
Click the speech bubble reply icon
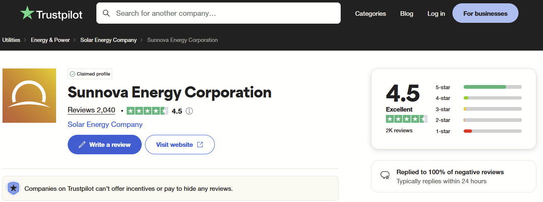[x=385, y=175]
